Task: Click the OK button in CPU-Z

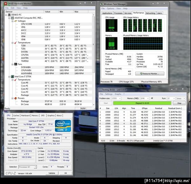Action: (66, 173)
